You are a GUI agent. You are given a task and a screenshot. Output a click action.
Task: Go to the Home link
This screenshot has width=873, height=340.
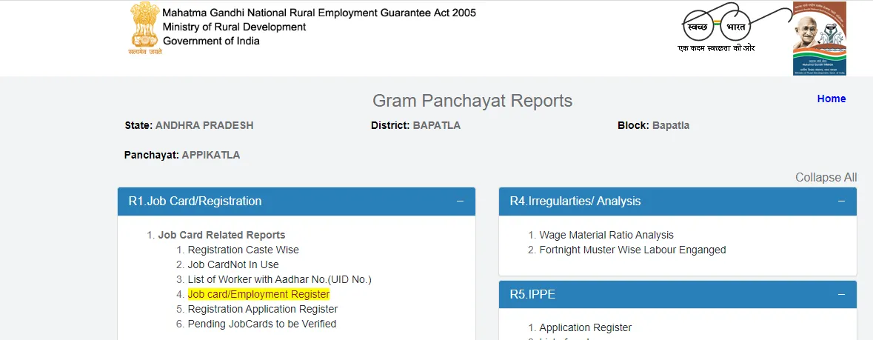click(832, 99)
